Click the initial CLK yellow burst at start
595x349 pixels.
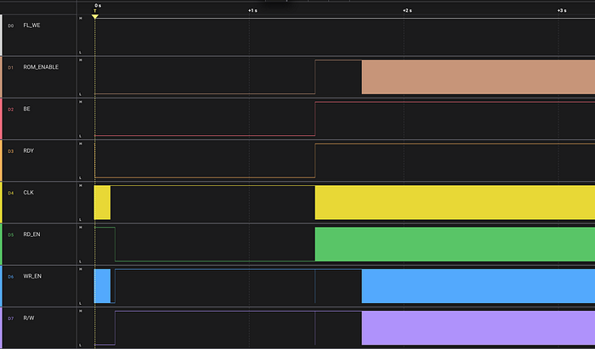(103, 202)
